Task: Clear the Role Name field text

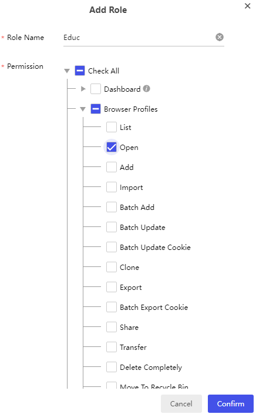Action: tap(220, 37)
